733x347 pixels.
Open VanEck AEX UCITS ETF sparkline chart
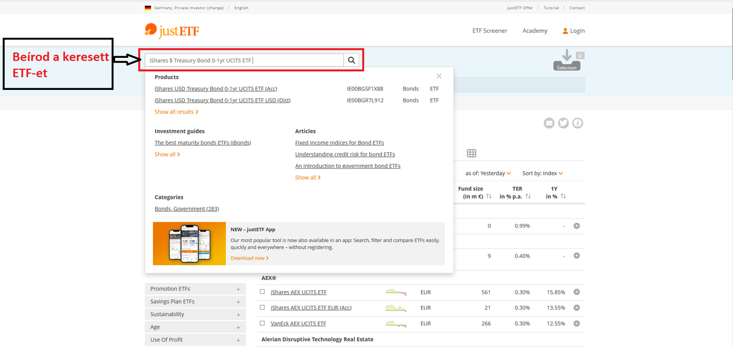396,324
